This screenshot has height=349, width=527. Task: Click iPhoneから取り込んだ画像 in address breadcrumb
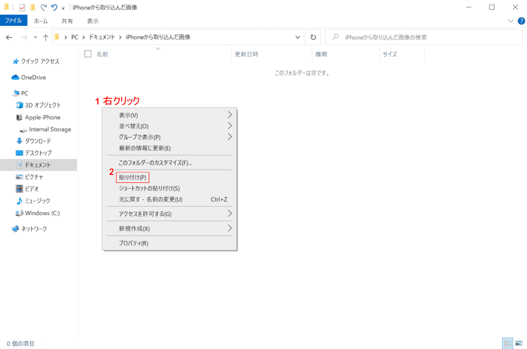tap(158, 37)
